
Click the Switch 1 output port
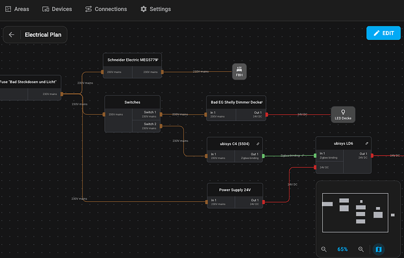[x=161, y=114]
